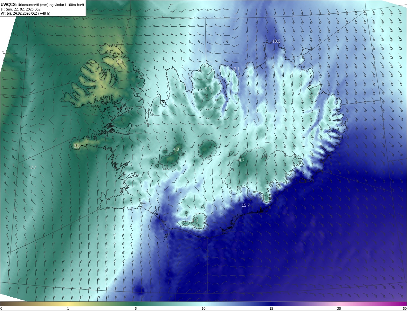407x311 pixels.
Task: Click the 10 mark on color scale
Action: pos(203,308)
